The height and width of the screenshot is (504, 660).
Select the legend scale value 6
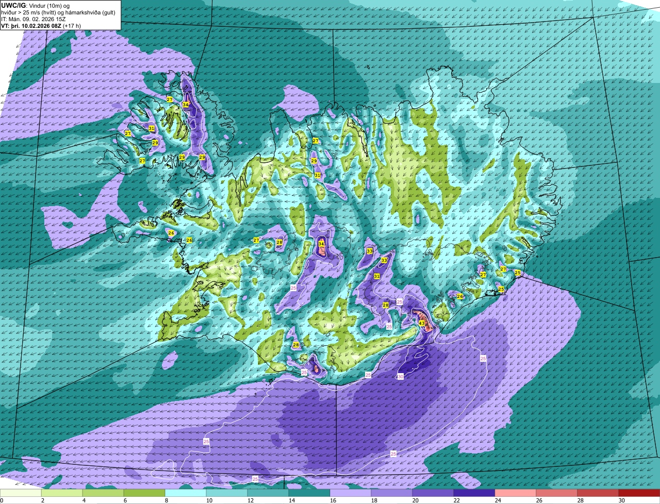click(125, 500)
